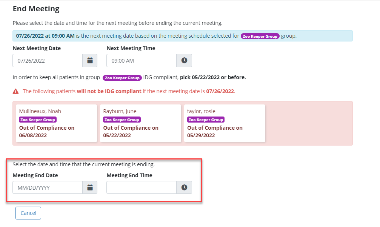The height and width of the screenshot is (227, 380).
Task: Select patient name Mullineaux, Noah
Action: [40, 111]
